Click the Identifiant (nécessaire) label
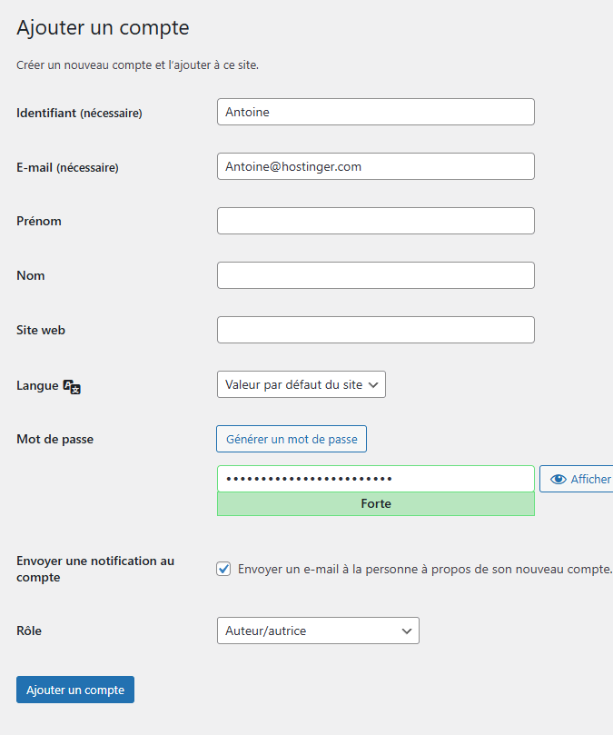This screenshot has width=613, height=735. click(79, 113)
